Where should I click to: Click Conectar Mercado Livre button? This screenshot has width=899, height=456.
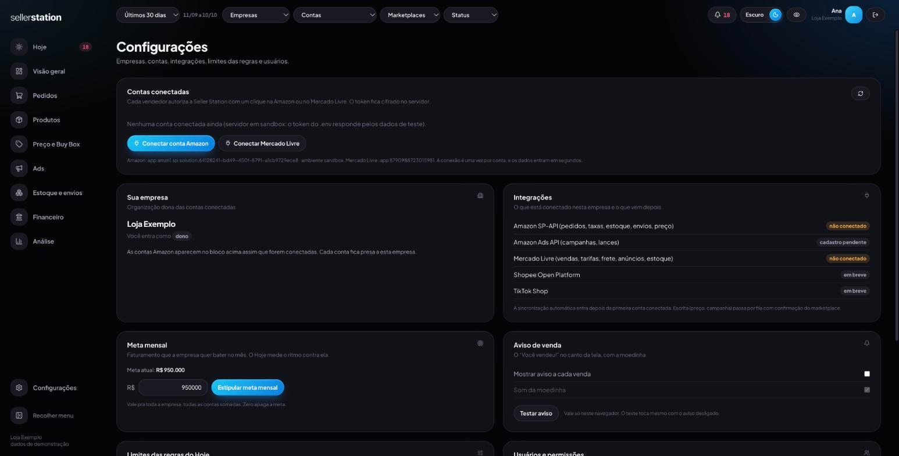[x=262, y=144]
